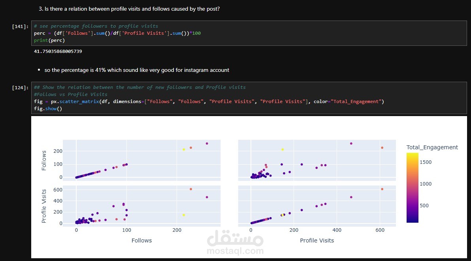
Task: Click the '#Follows vs Profile Visits' comment line
Action: (x=70, y=94)
